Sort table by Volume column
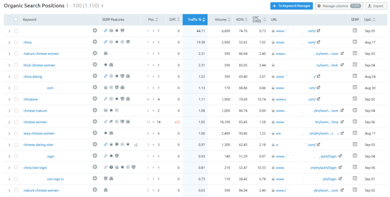 click(x=222, y=19)
